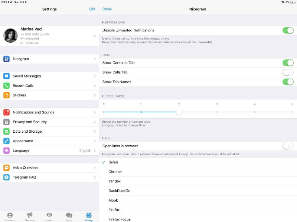Set filter tabs slider to 5
This screenshot has height=222, width=297.
pos(292,112)
